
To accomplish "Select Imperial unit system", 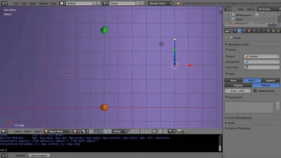I will [270, 80].
